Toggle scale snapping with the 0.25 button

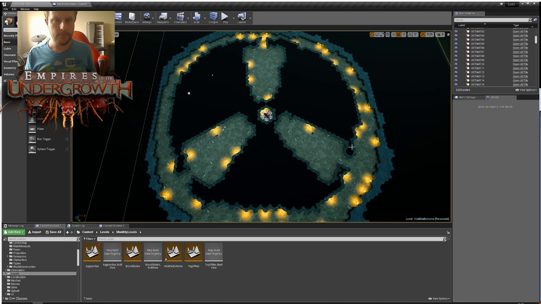click(429, 35)
